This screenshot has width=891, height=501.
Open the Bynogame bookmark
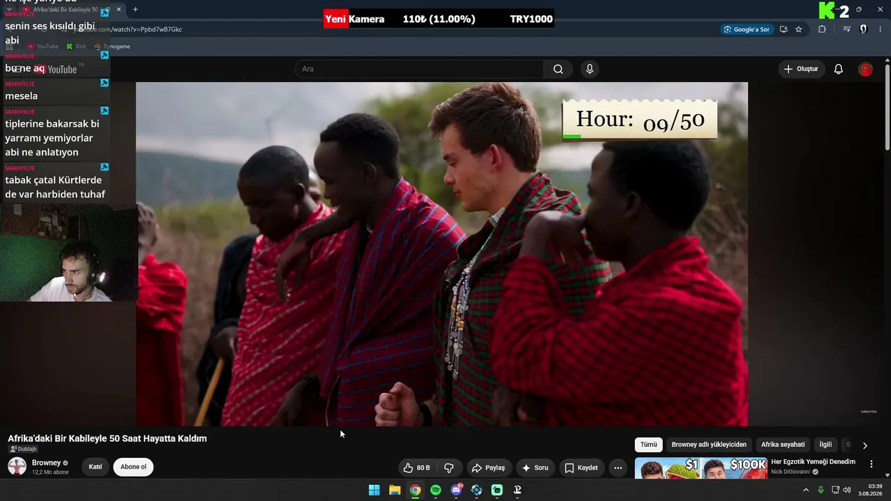(112, 47)
